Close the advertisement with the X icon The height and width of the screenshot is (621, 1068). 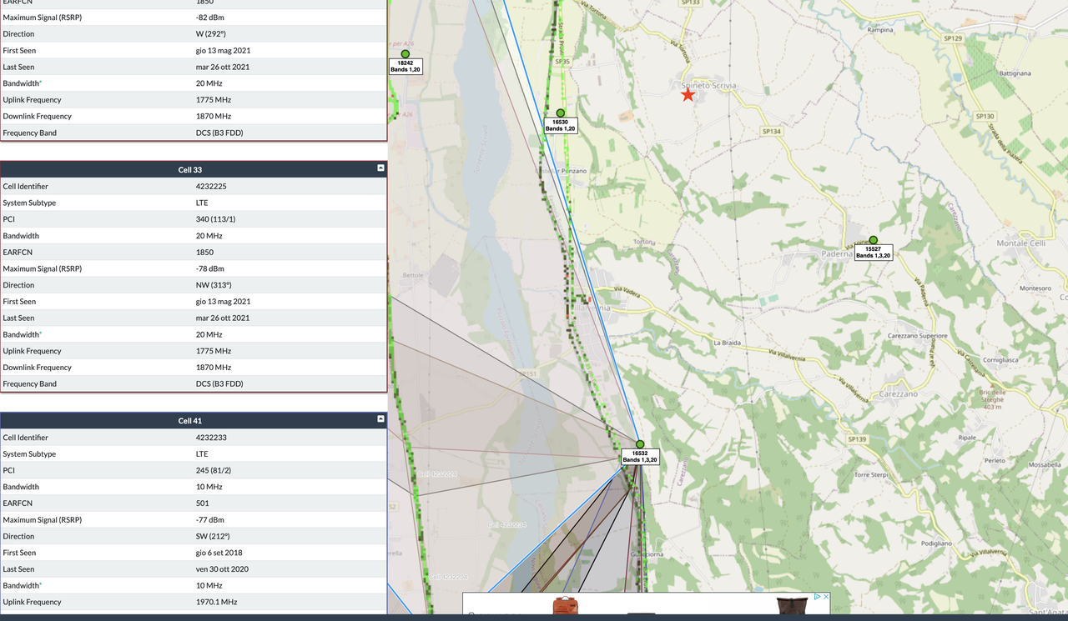(824, 597)
